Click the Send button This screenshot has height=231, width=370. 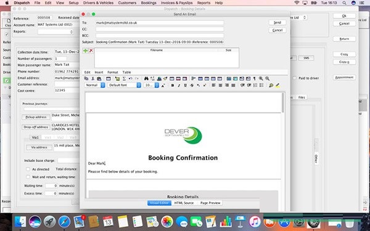coord(277,22)
